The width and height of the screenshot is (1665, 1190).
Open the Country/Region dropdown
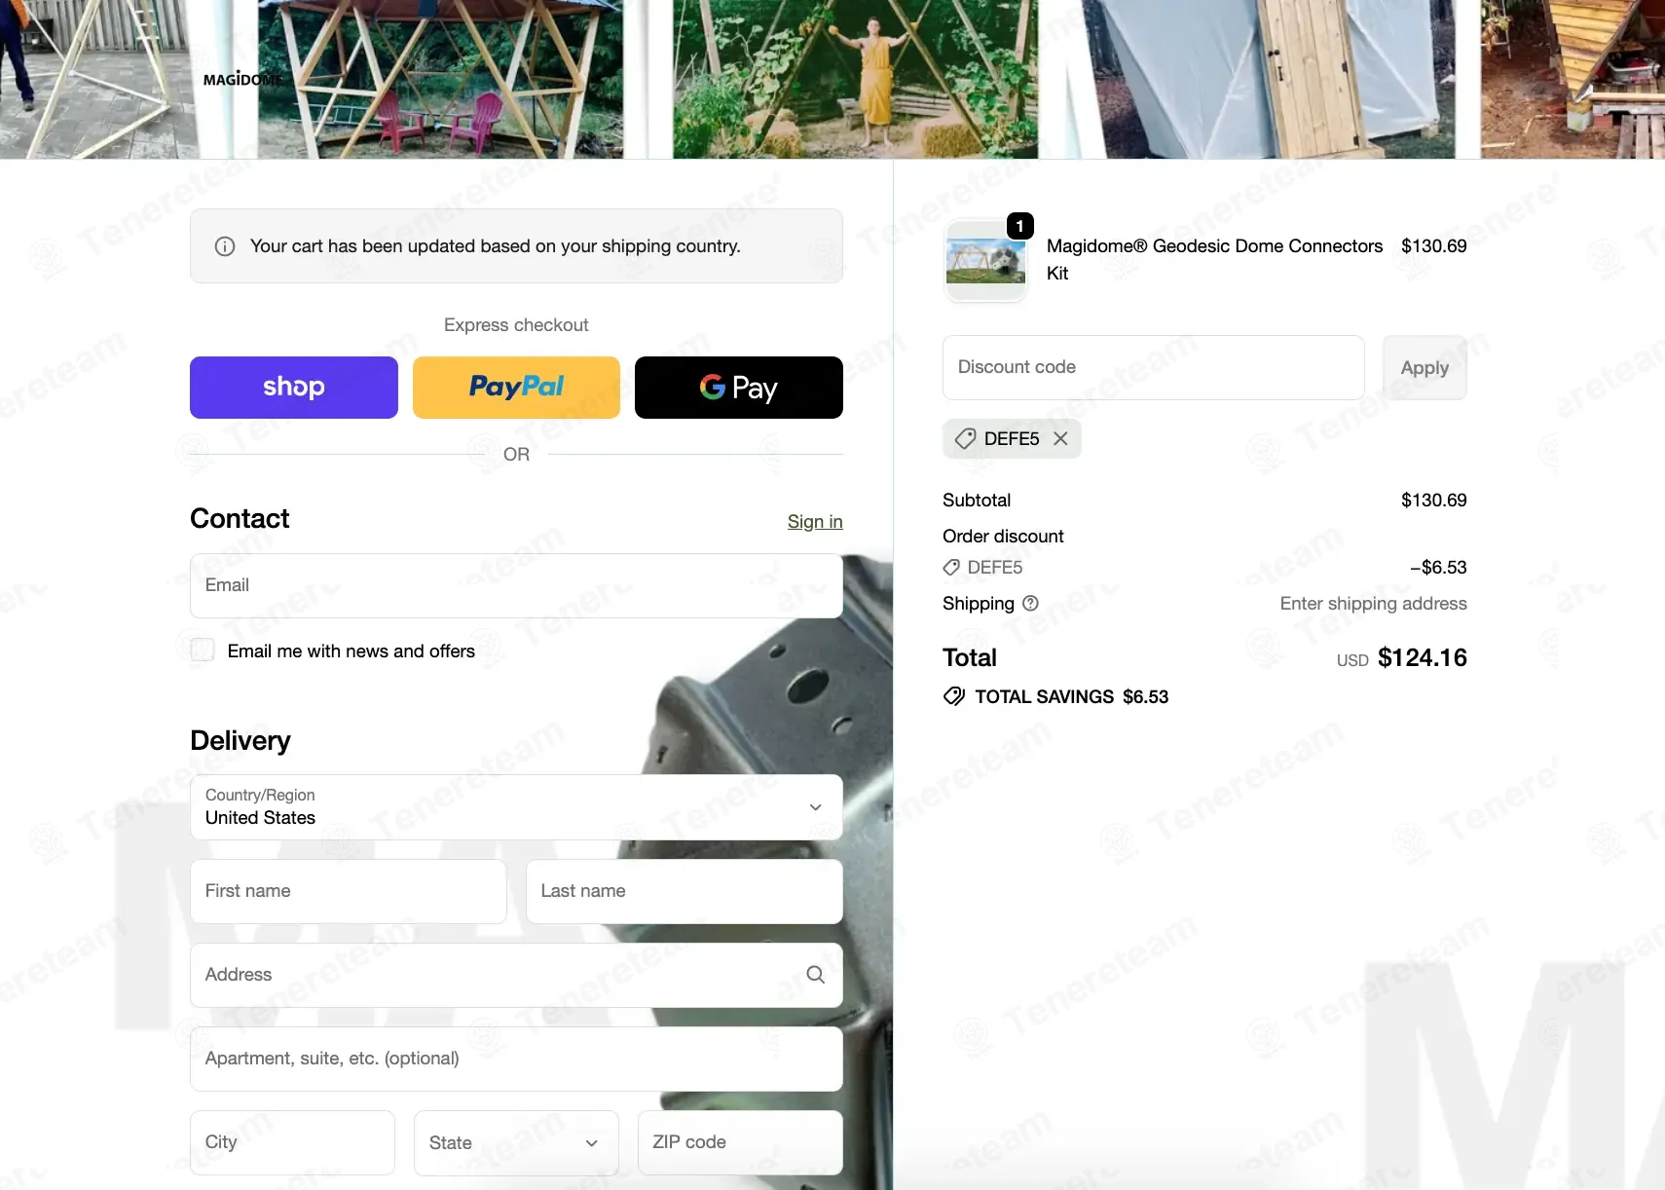click(x=516, y=807)
